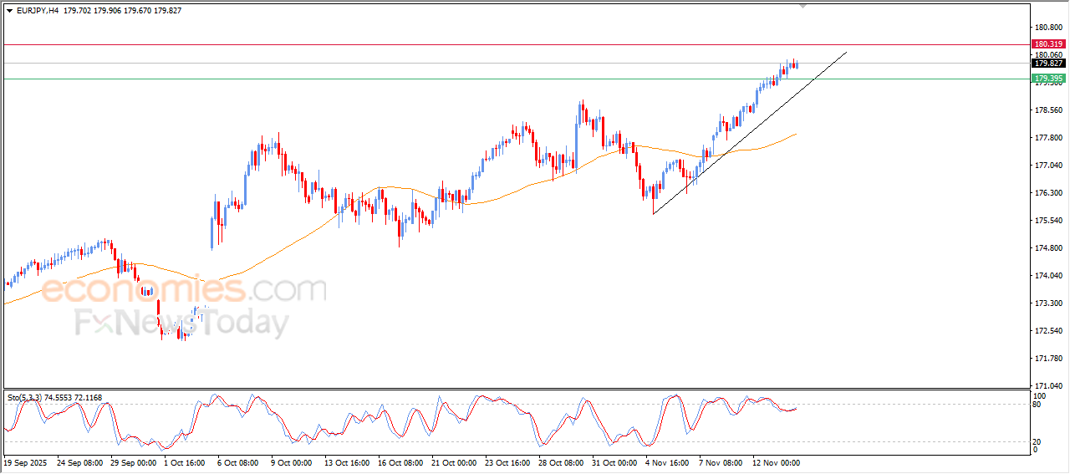Select the green horizontal support line

(516, 79)
